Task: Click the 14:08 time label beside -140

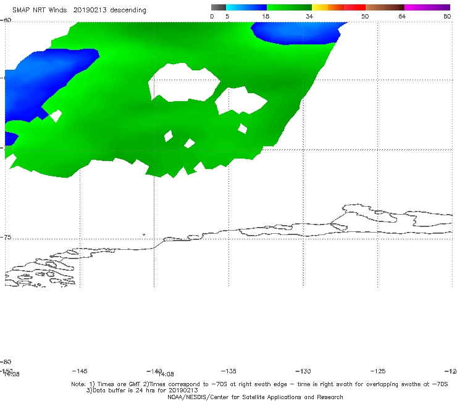Action: coord(166,374)
